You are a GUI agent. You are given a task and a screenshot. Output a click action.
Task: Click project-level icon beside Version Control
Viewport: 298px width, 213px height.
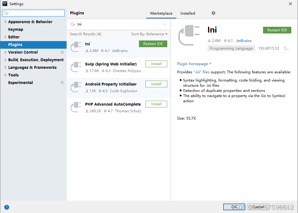(x=62, y=52)
